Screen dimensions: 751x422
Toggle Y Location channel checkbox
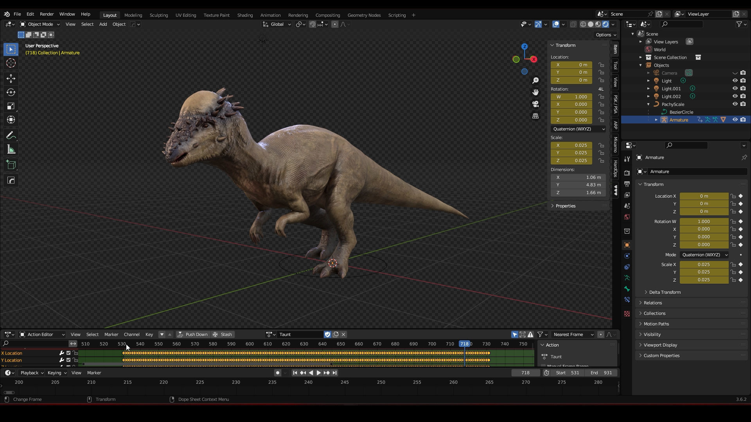pos(68,360)
